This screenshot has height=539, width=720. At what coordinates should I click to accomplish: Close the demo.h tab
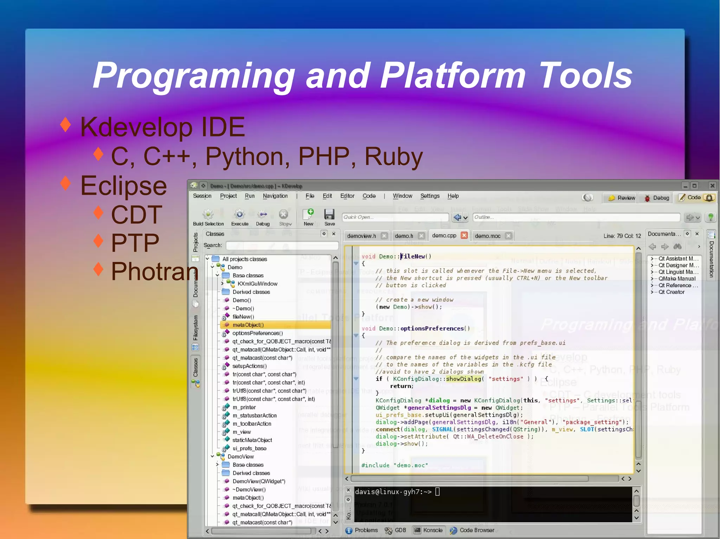point(421,236)
